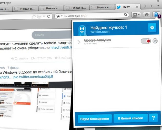162x130 pixels.
Task: Open Ghostery settings gear
Action: [152, 28]
